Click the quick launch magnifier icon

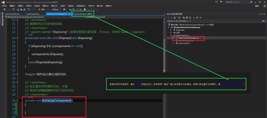pos(251,2)
